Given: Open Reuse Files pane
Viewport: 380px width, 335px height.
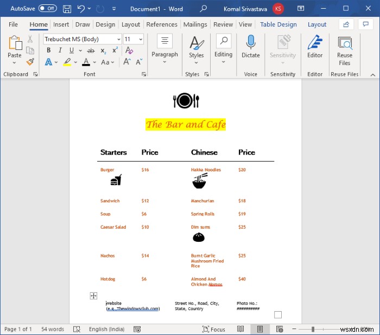Looking at the screenshot, I should 344,51.
